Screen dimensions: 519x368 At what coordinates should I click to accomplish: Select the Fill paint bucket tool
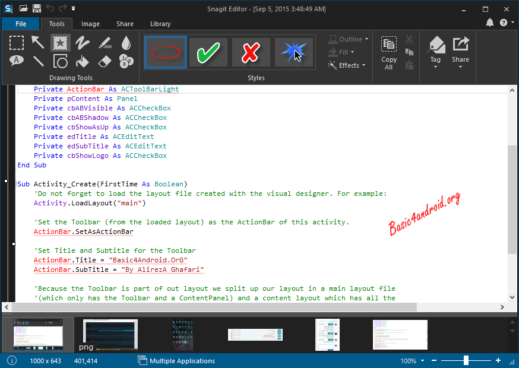(x=82, y=61)
